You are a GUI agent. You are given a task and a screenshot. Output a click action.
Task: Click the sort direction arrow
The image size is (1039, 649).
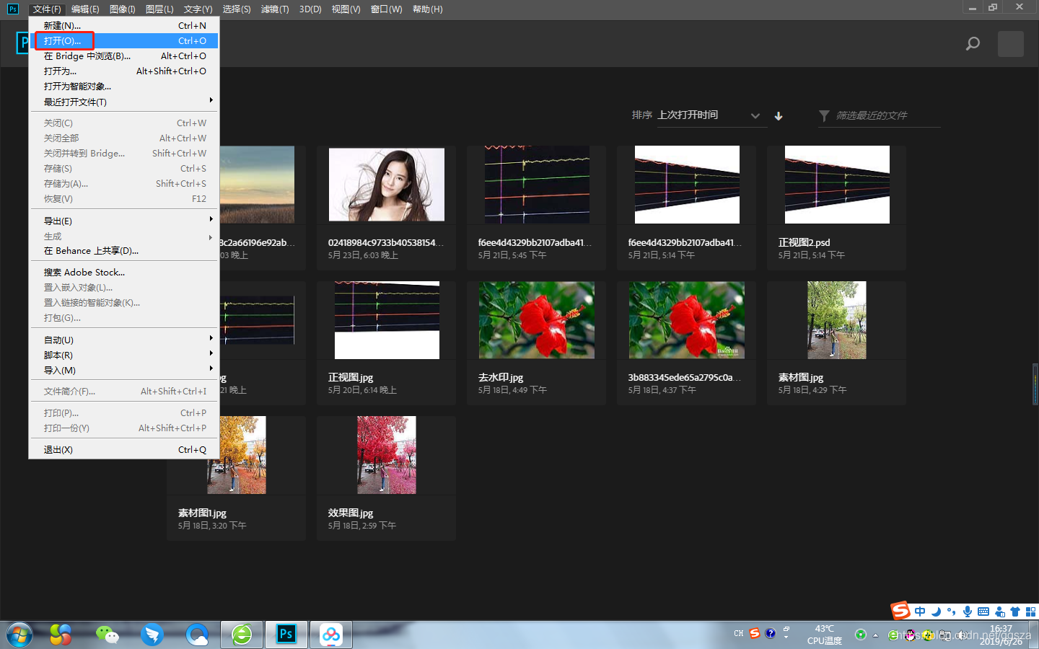(x=779, y=115)
